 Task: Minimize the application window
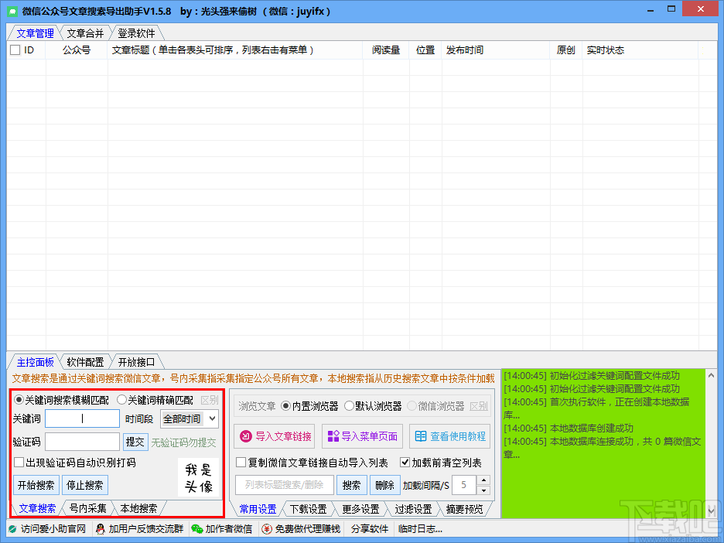[x=651, y=10]
